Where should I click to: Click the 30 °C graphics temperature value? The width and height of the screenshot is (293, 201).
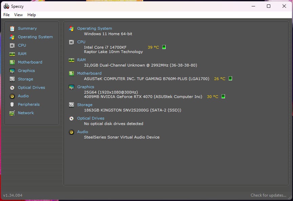[x=213, y=97]
